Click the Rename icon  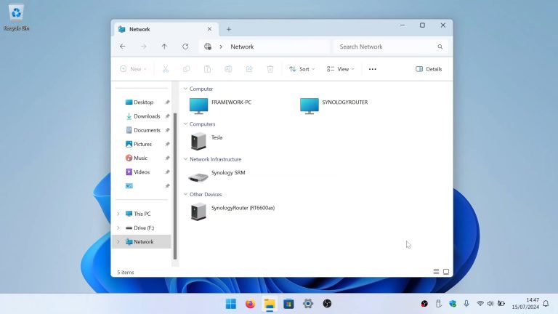(228, 69)
